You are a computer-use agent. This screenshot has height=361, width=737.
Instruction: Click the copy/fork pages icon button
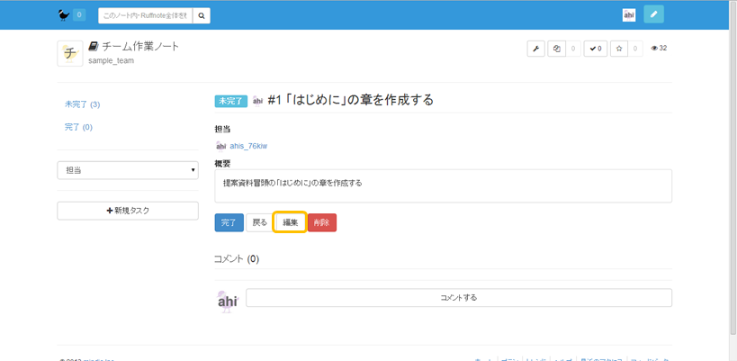coord(557,49)
